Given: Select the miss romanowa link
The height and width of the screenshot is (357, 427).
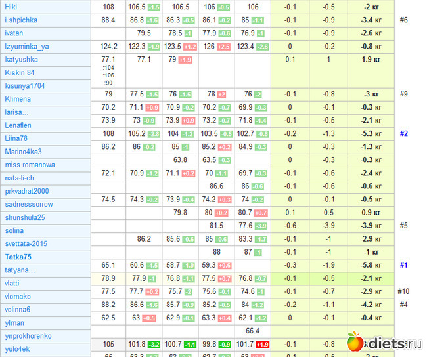Looking at the screenshot, I should 30,165.
